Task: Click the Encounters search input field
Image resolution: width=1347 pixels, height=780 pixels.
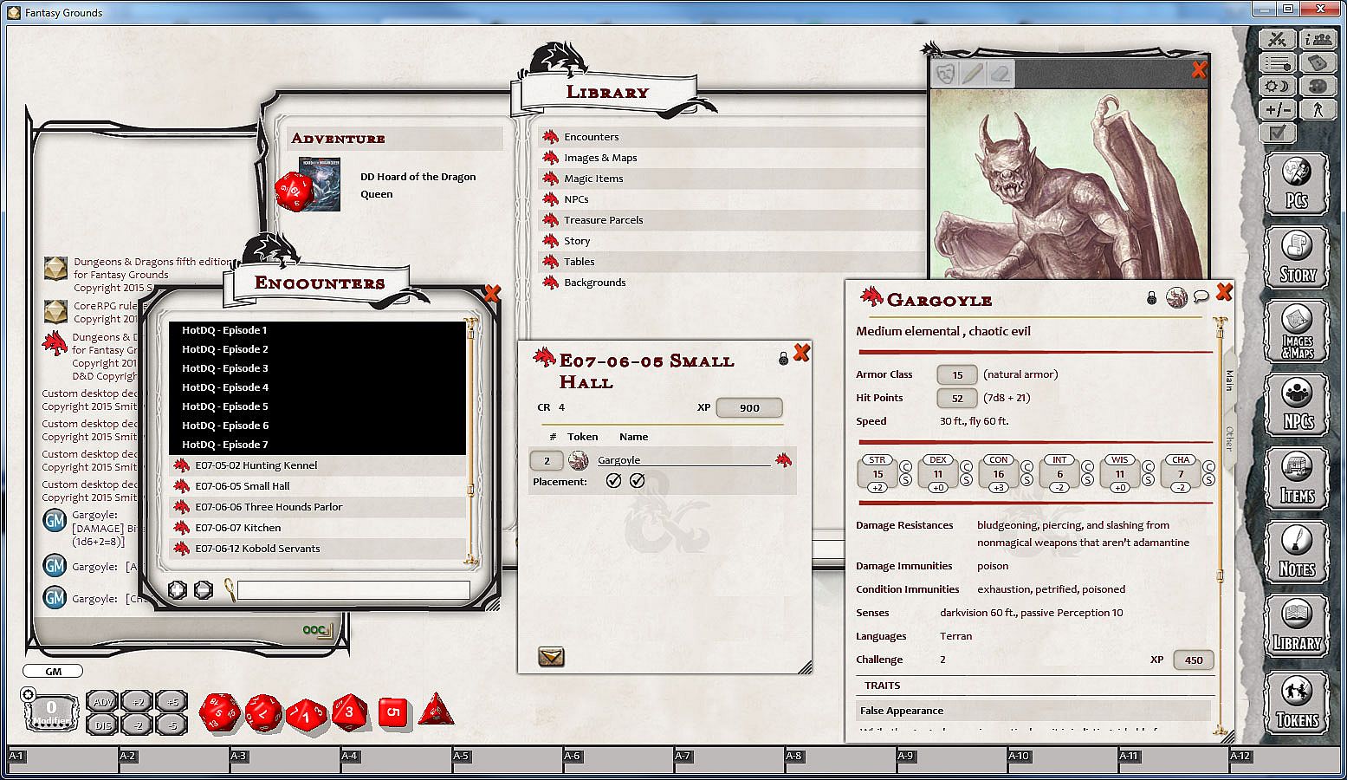Action: (353, 590)
